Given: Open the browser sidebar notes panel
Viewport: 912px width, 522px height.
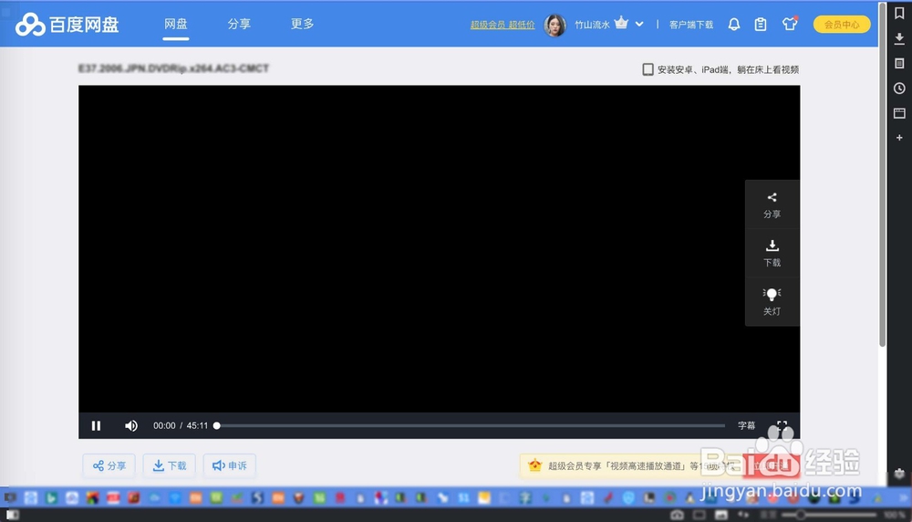Looking at the screenshot, I should point(899,63).
